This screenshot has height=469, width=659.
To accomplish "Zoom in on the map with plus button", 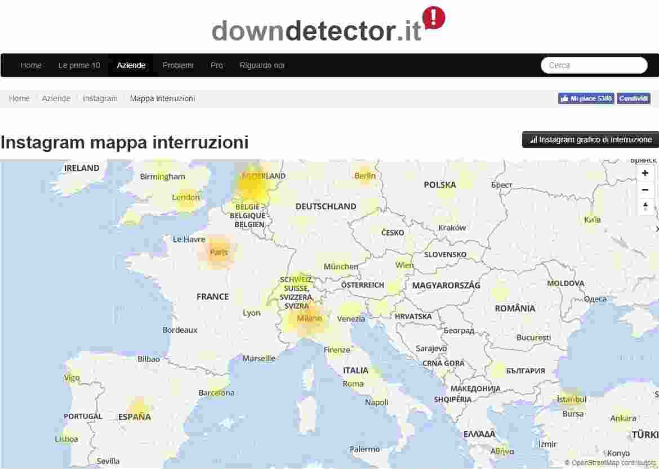I will tap(645, 173).
